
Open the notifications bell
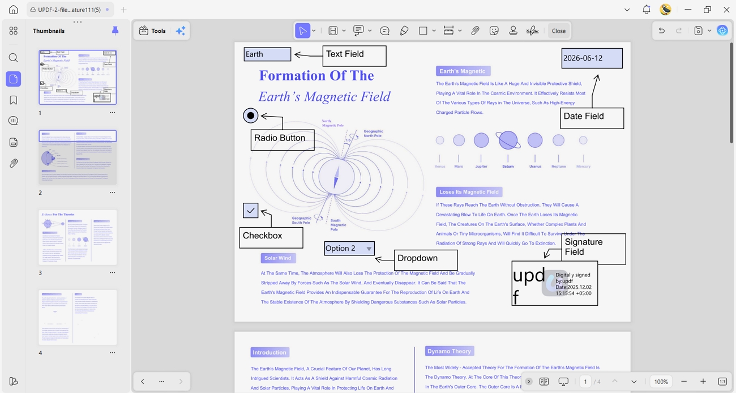(x=646, y=10)
